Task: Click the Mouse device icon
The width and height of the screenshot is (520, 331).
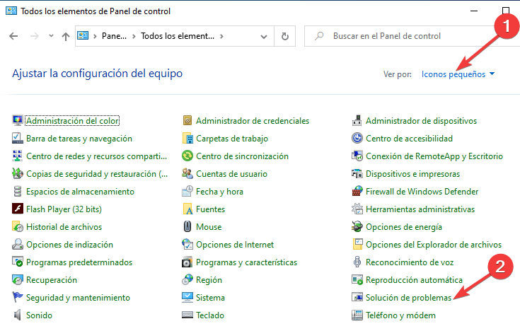Action: [187, 226]
